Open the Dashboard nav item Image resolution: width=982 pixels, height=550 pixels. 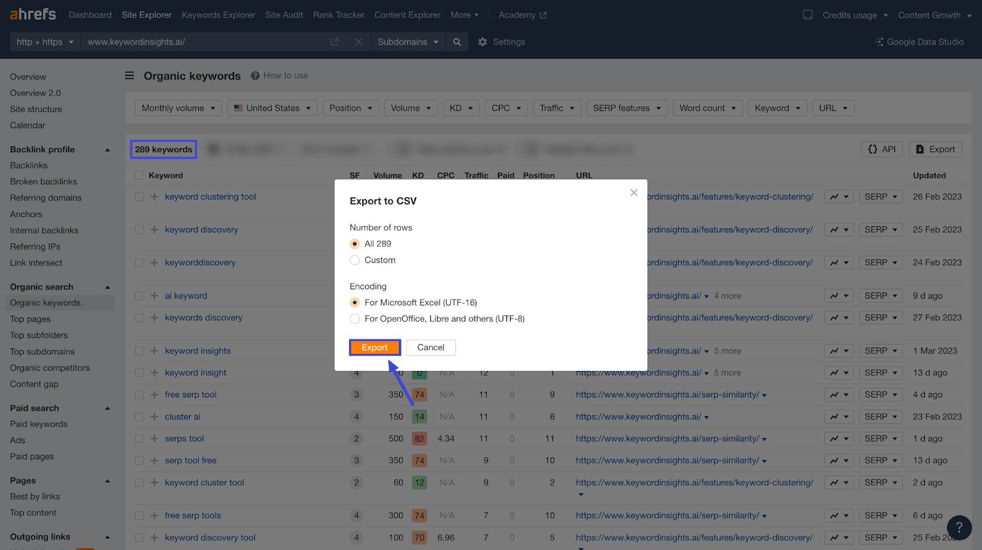click(x=90, y=15)
